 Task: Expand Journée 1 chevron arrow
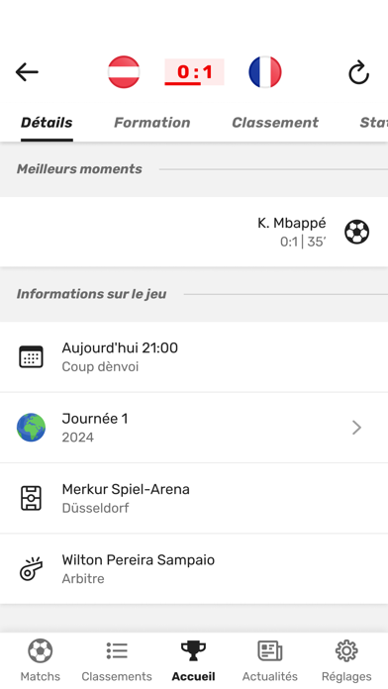(x=356, y=427)
